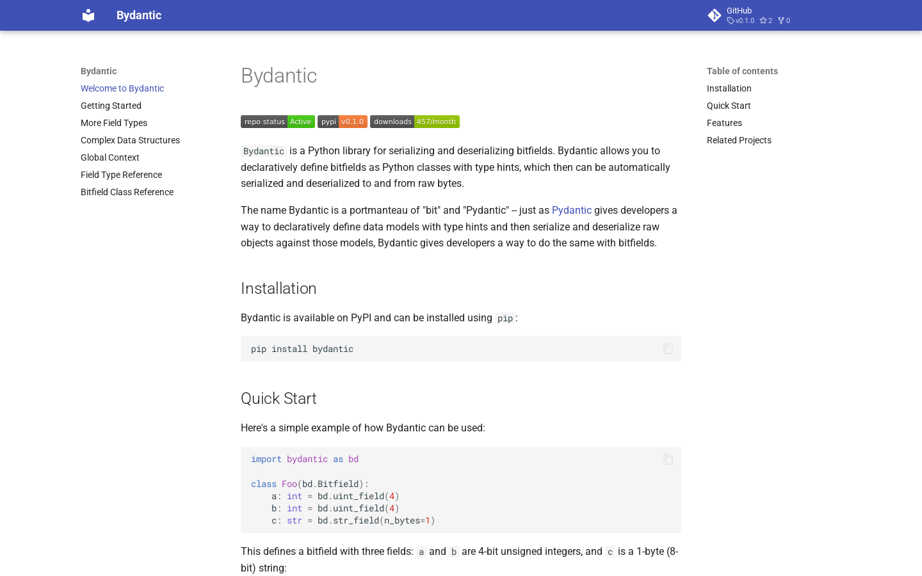Jump to Related Projects section

pyautogui.click(x=739, y=140)
